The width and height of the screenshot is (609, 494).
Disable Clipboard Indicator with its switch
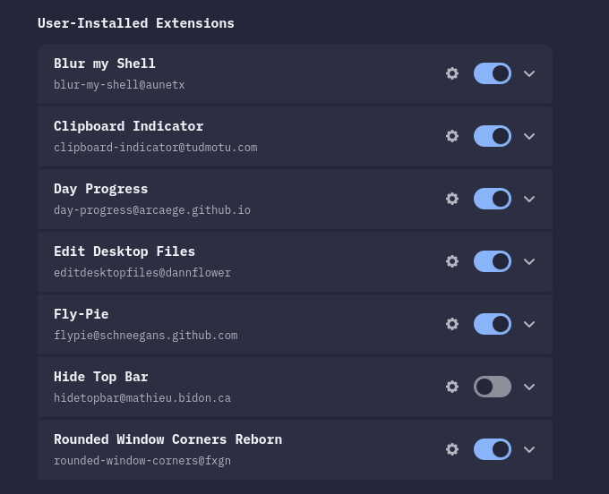tap(492, 136)
